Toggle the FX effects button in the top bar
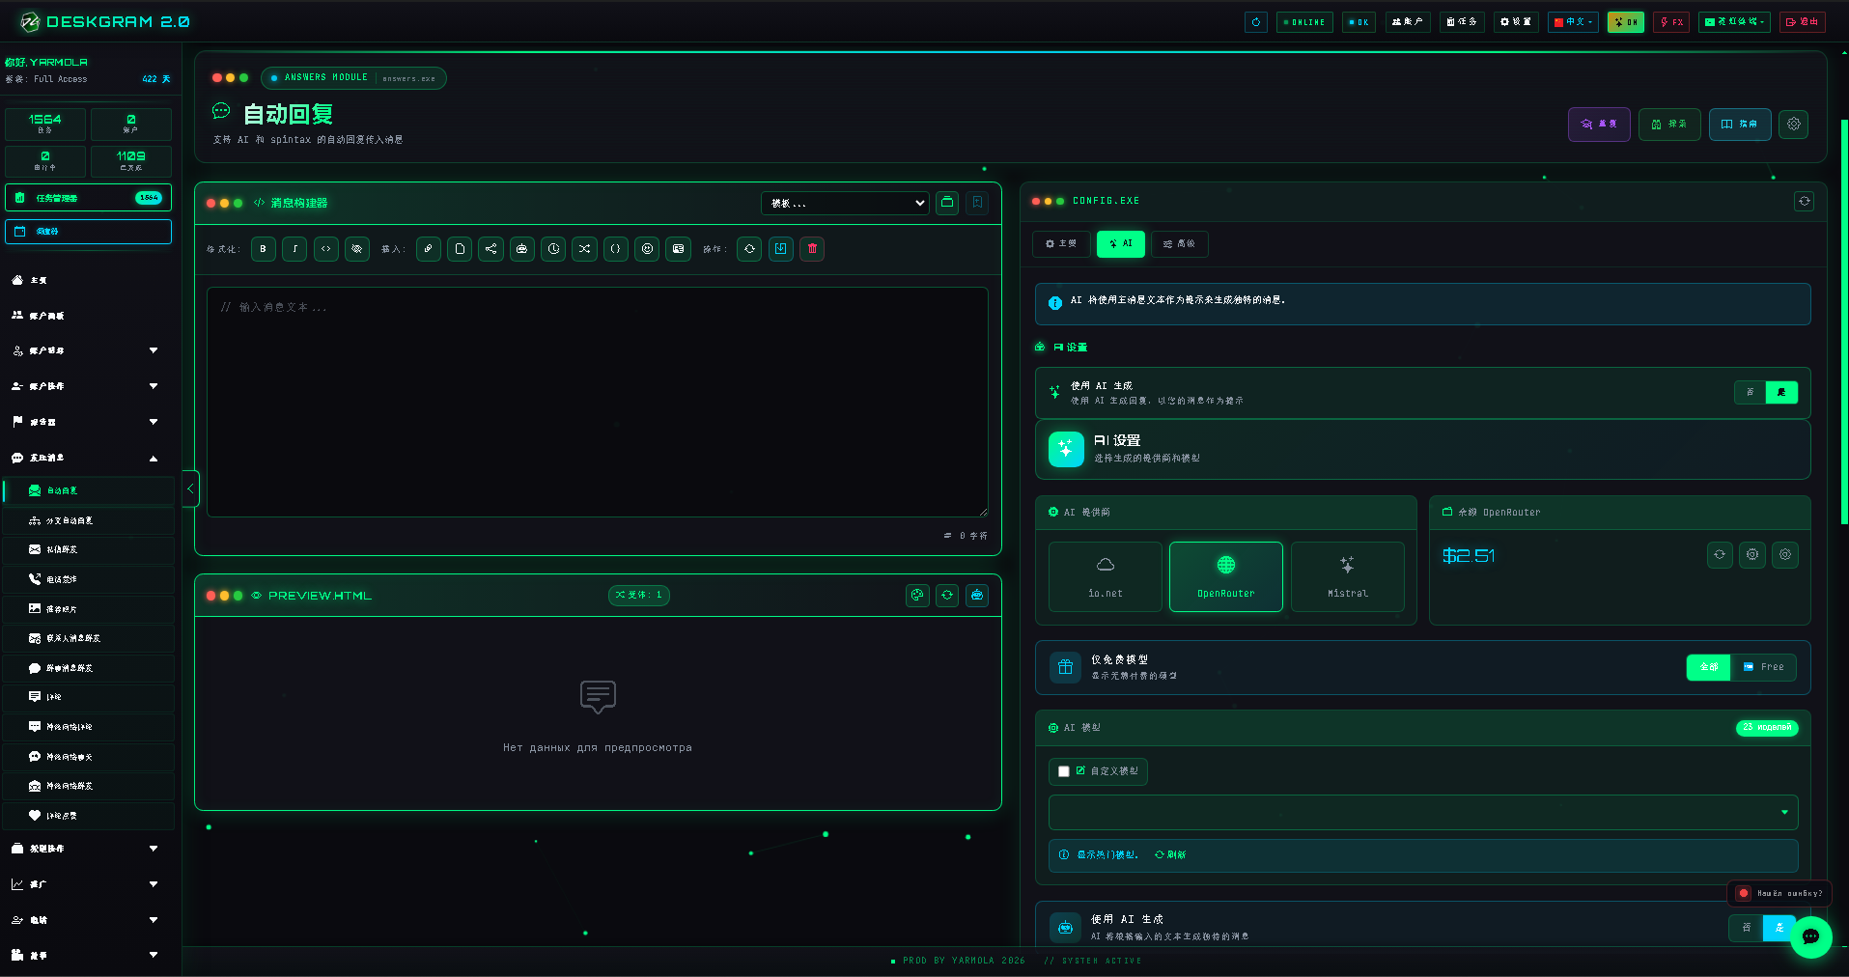Screen dimensions: 1849x977 point(1671,22)
